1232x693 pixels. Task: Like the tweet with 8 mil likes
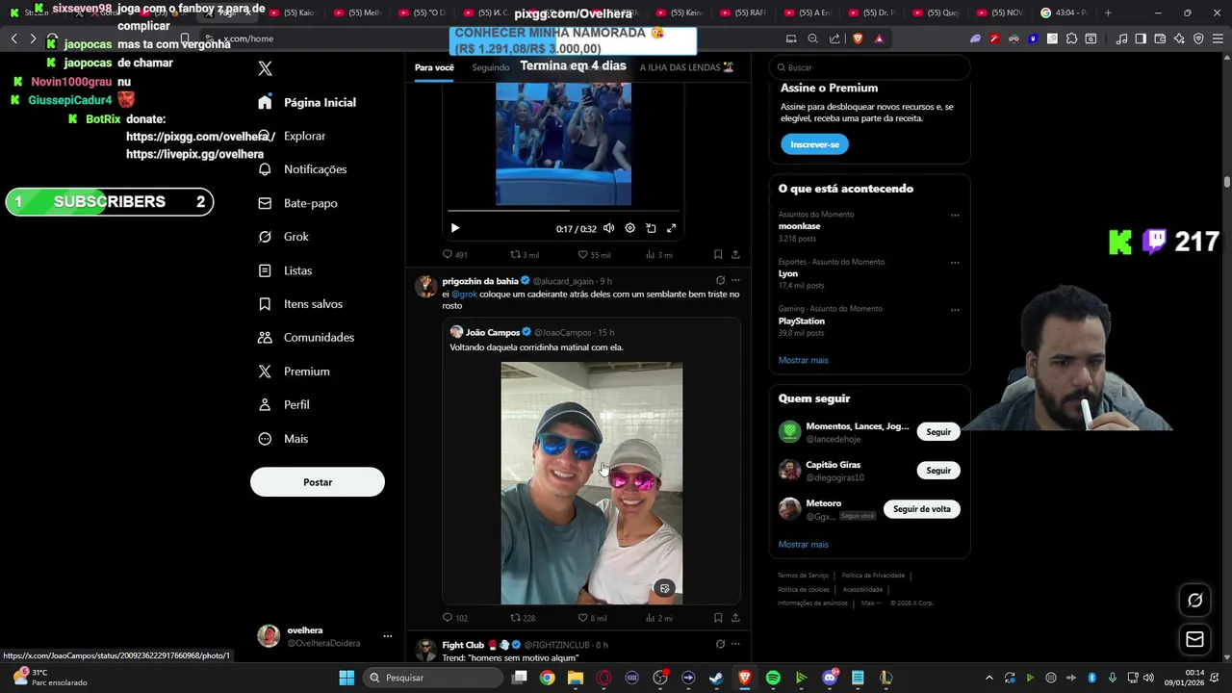[592, 618]
